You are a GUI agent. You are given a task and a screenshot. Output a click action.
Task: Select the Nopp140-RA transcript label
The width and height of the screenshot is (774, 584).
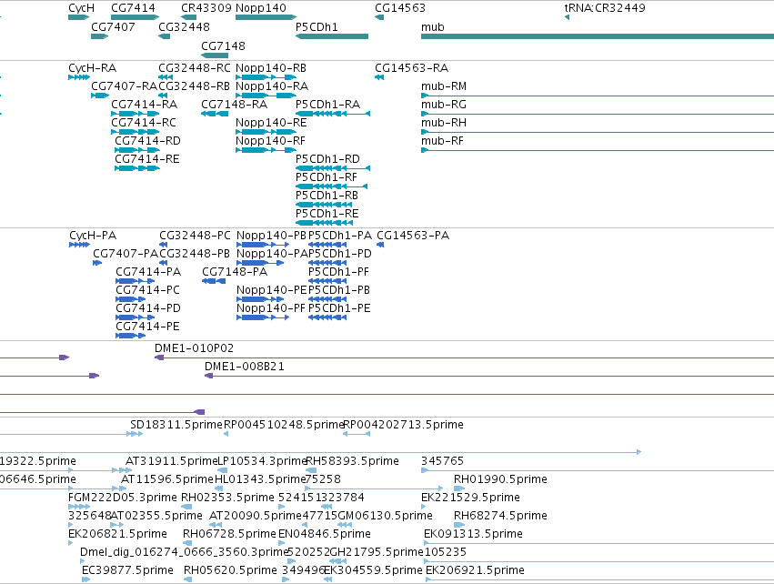point(272,86)
